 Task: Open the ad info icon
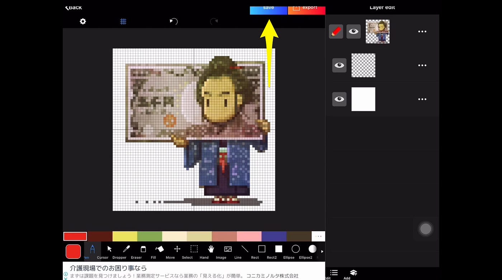click(x=66, y=274)
